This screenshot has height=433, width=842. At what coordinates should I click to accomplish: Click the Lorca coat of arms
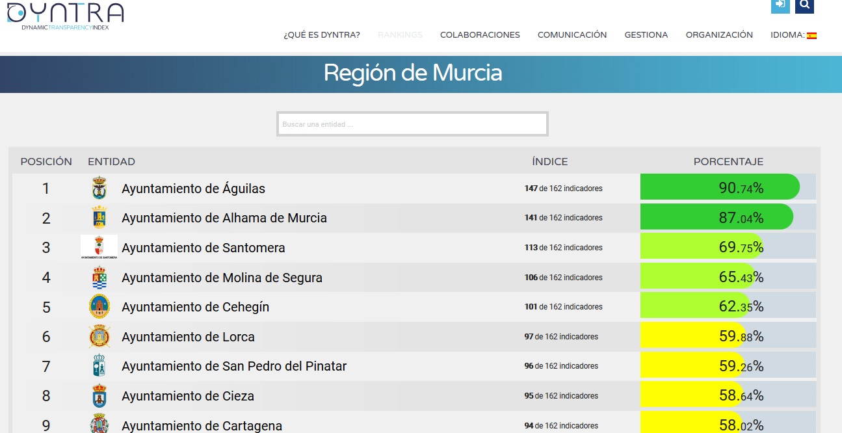[99, 337]
